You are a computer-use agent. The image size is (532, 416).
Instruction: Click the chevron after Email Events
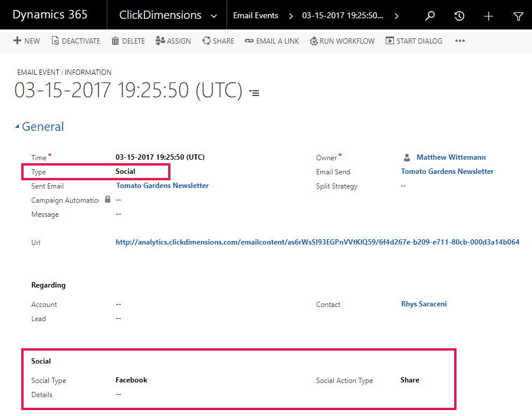[x=291, y=16]
